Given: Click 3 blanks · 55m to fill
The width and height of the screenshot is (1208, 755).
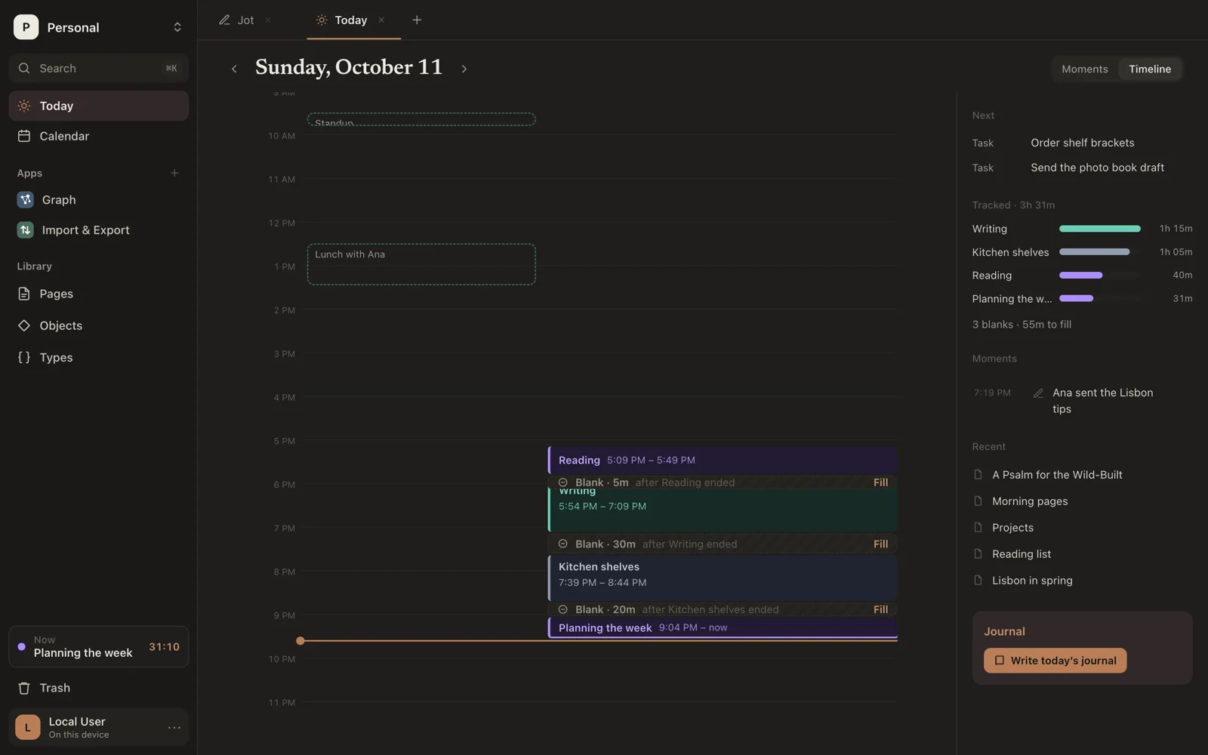Looking at the screenshot, I should pyautogui.click(x=1022, y=325).
